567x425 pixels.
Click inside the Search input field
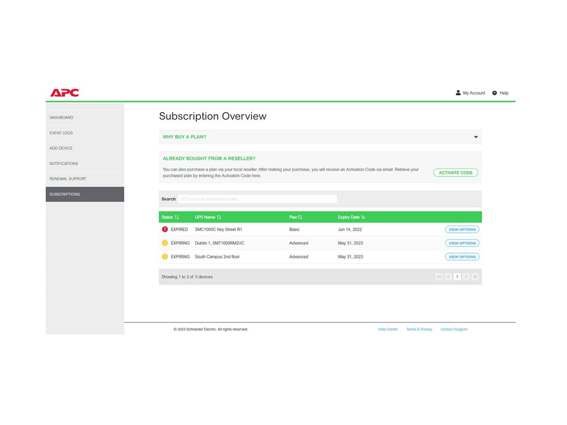tap(258, 199)
